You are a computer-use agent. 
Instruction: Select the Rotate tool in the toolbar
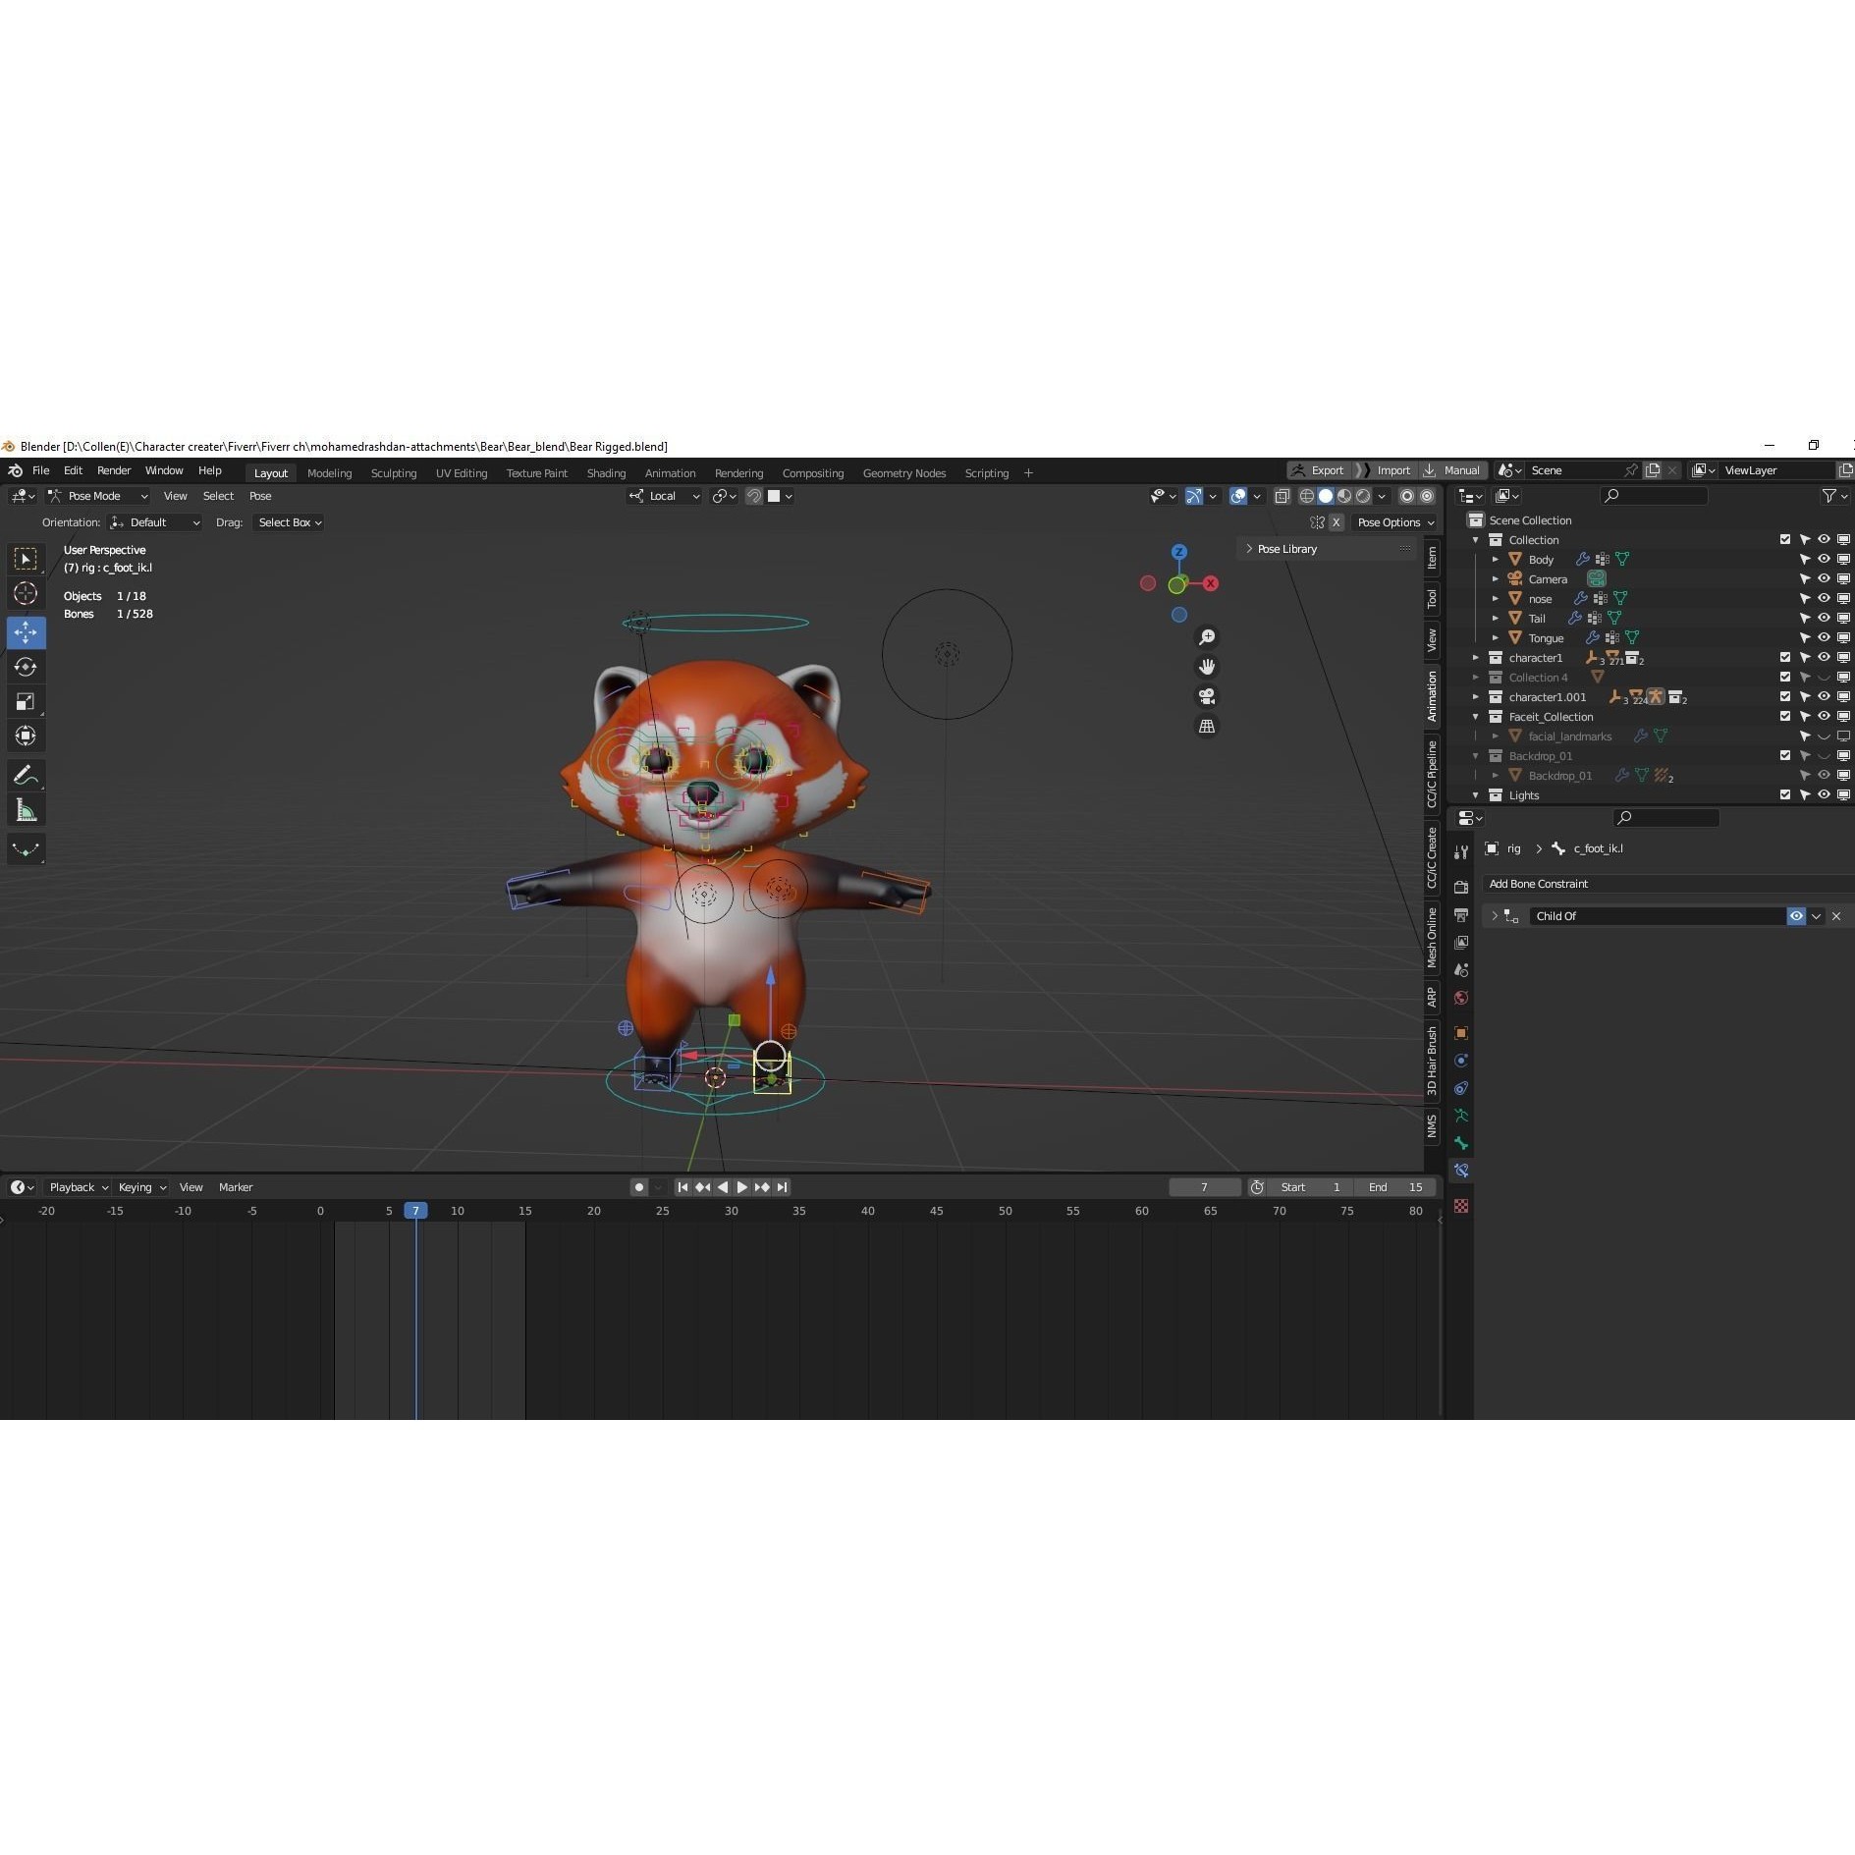pyautogui.click(x=27, y=666)
